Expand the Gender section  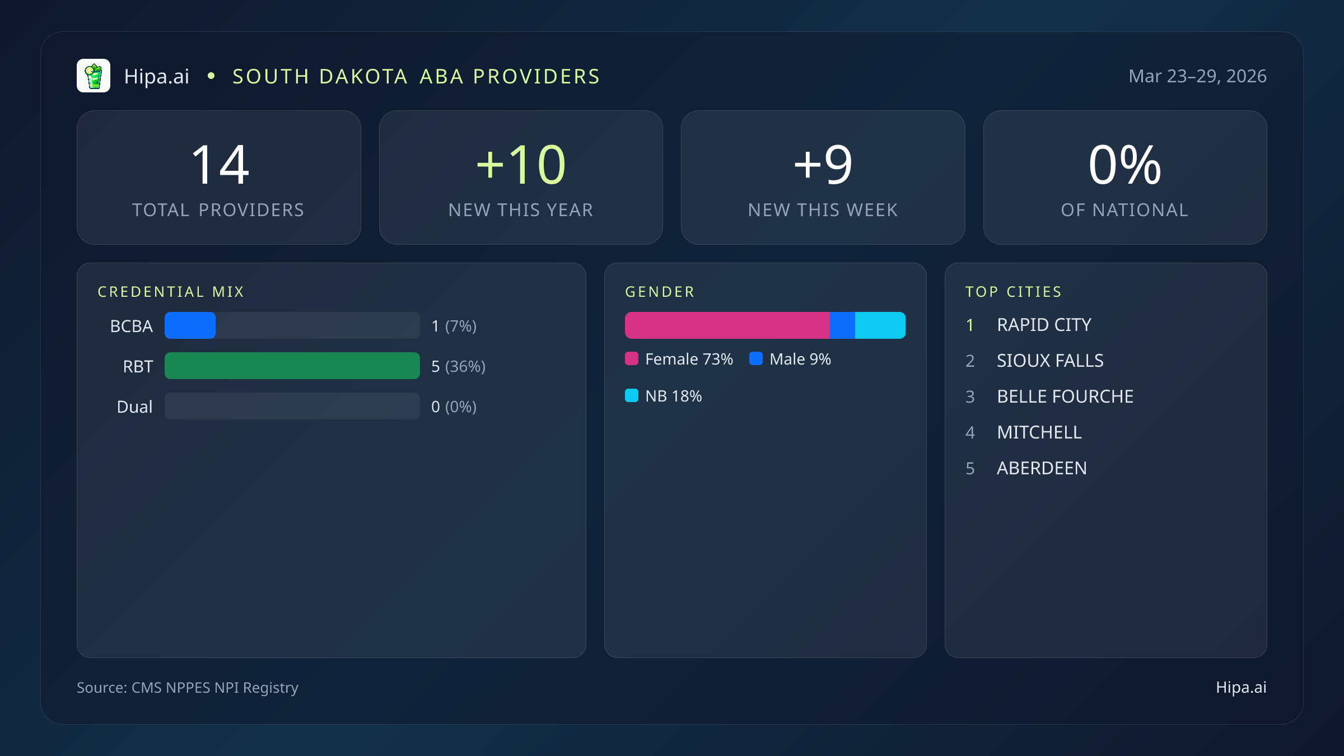point(660,291)
